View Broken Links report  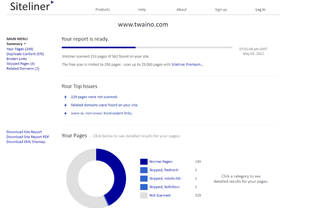(16, 58)
